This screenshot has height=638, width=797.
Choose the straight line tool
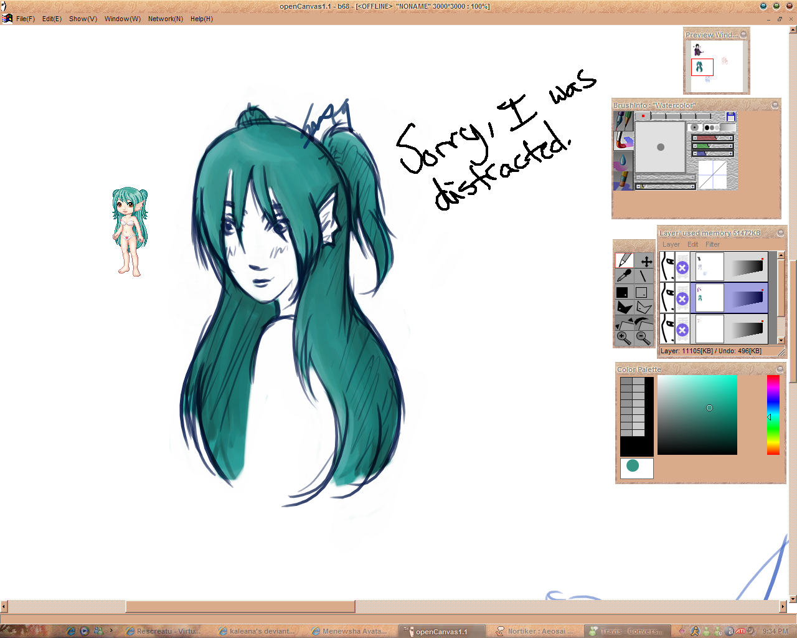[643, 276]
